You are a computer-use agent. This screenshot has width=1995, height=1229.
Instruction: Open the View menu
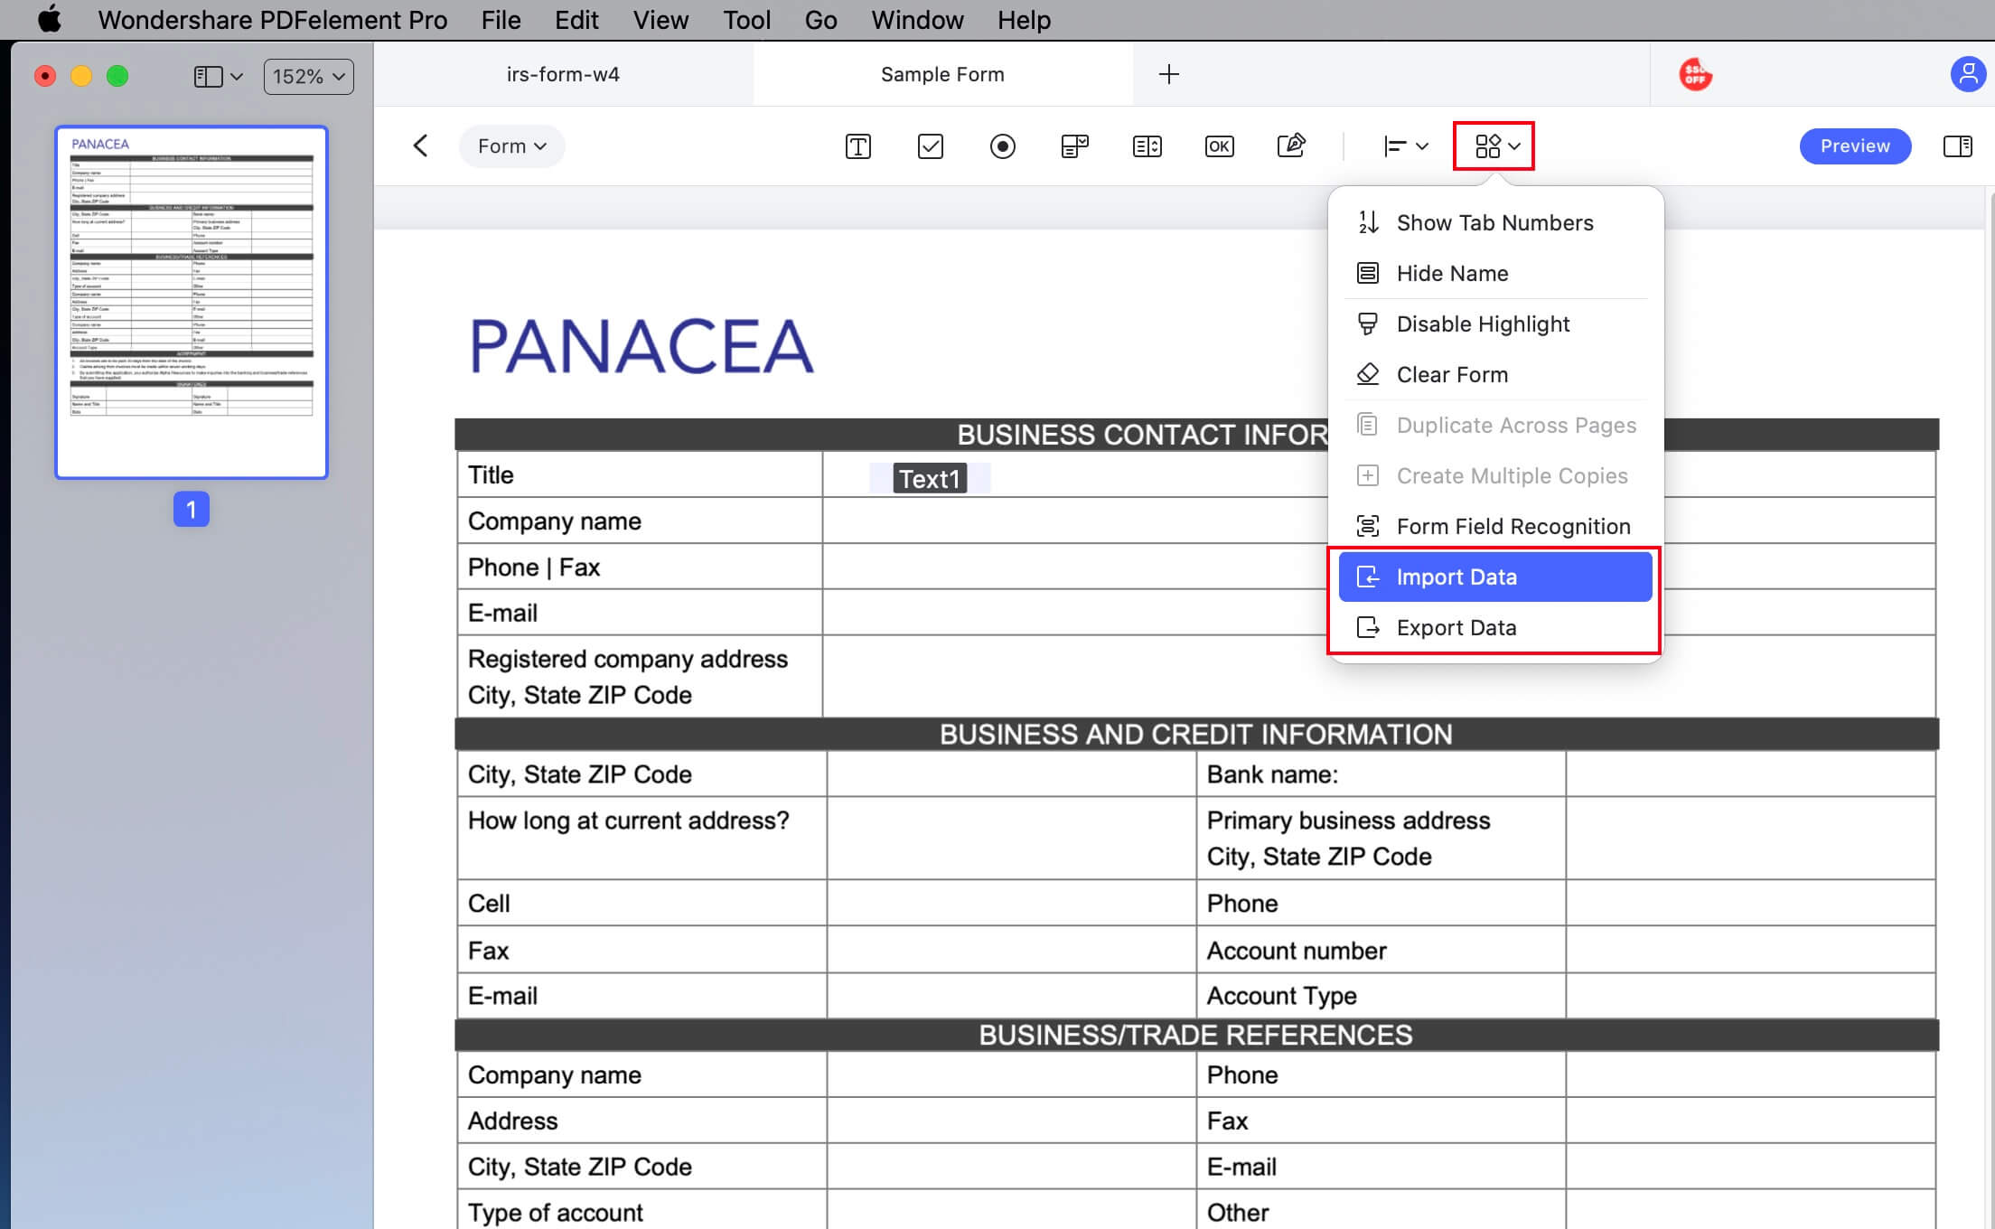(x=660, y=20)
